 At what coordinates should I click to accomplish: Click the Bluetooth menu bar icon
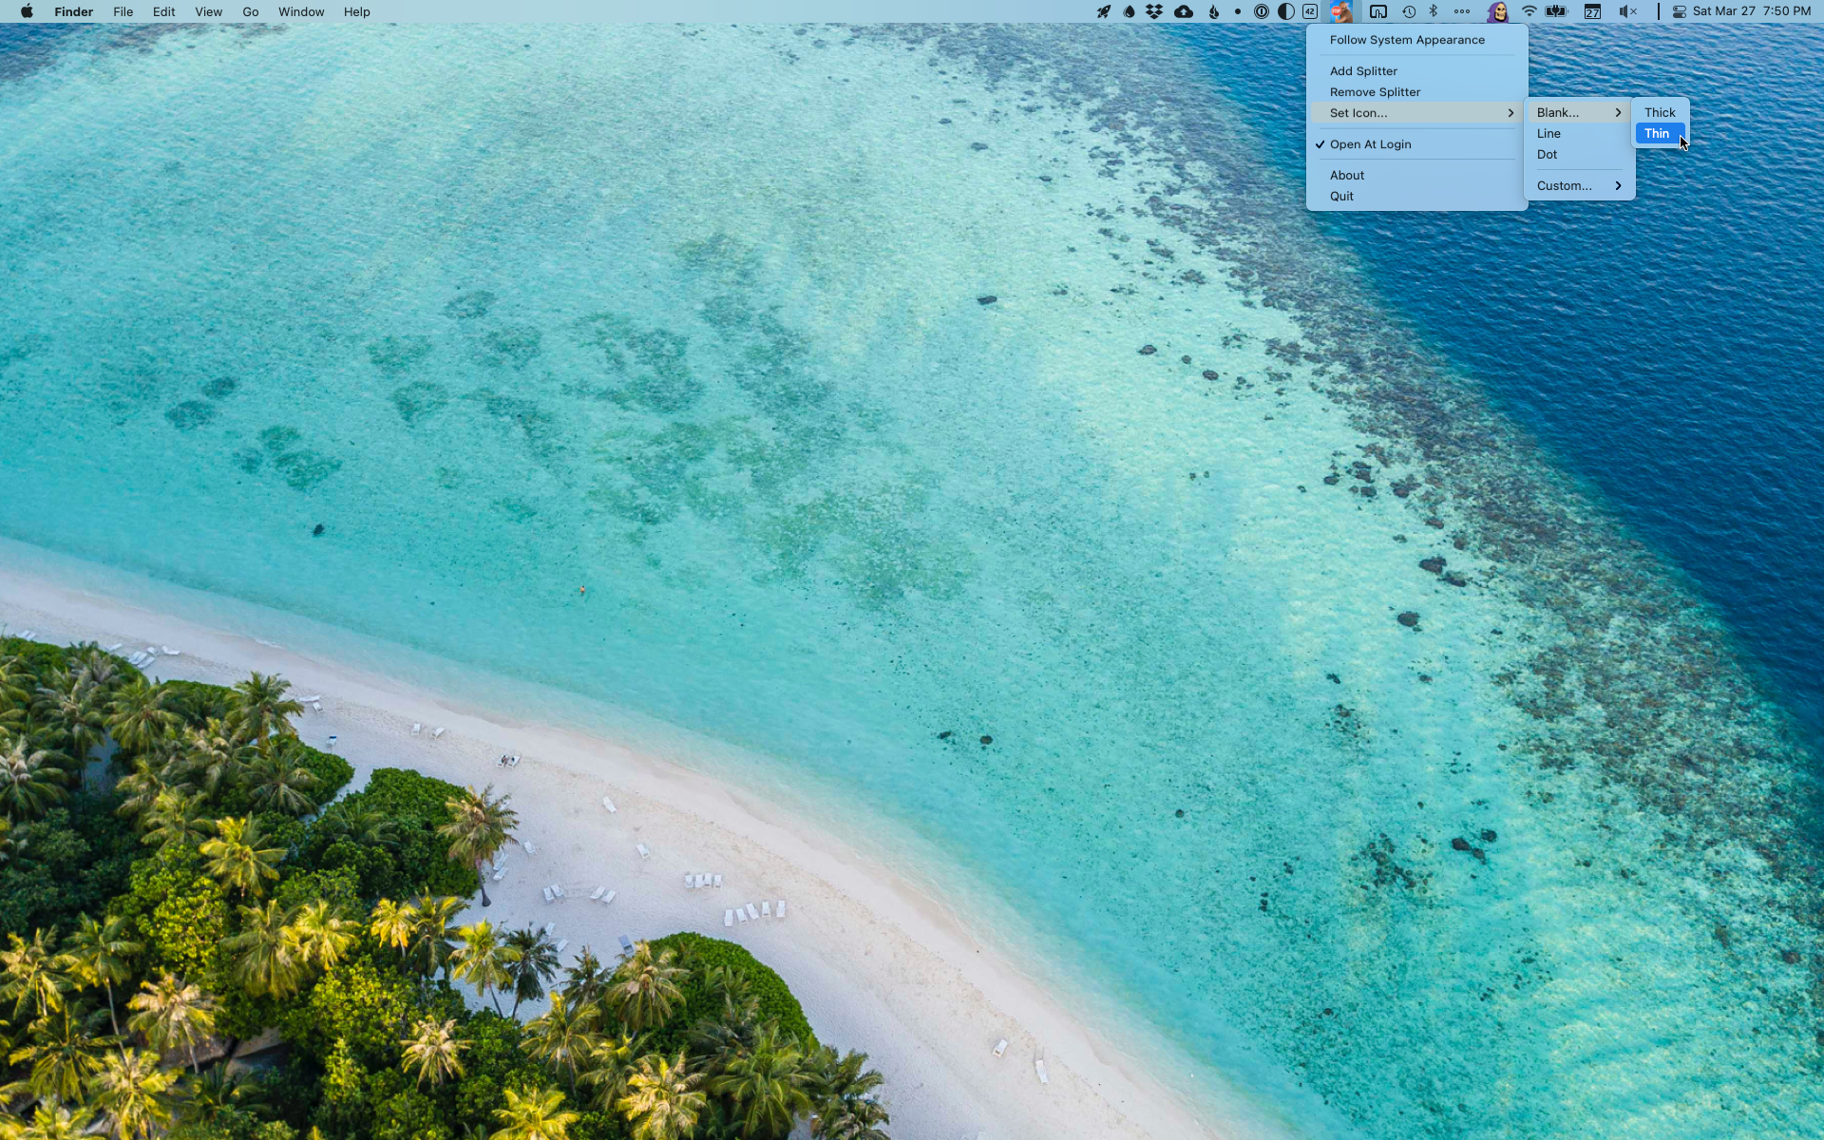point(1434,12)
